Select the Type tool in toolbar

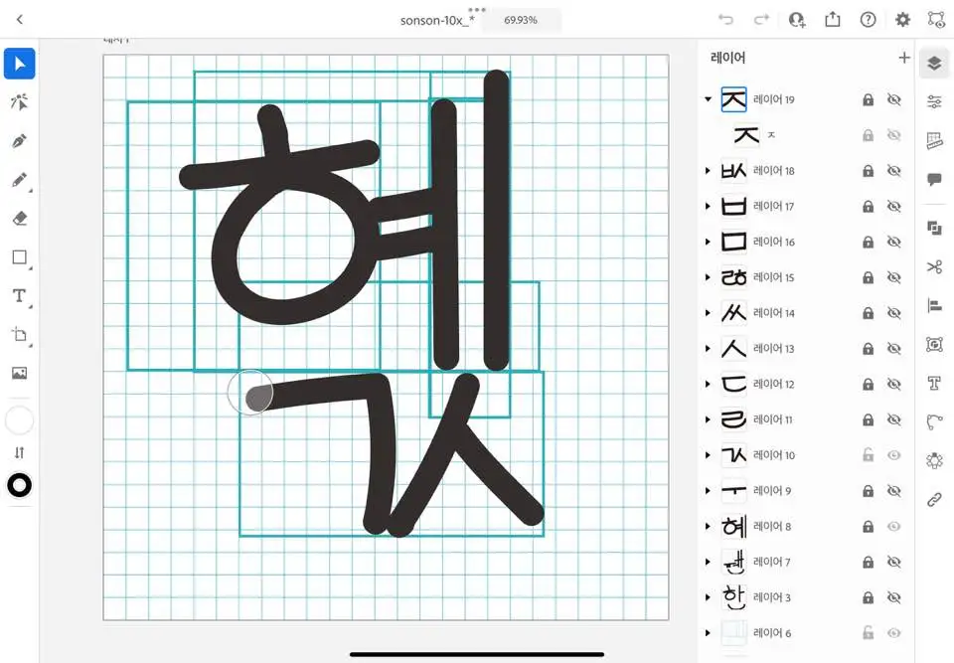point(20,296)
